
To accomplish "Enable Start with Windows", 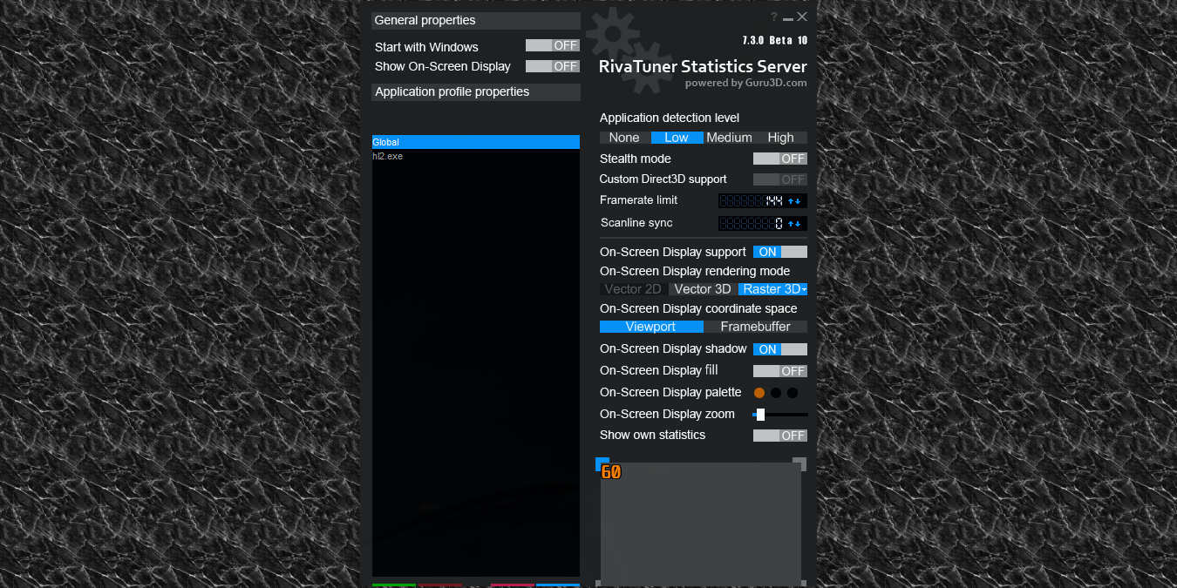I will click(x=552, y=44).
